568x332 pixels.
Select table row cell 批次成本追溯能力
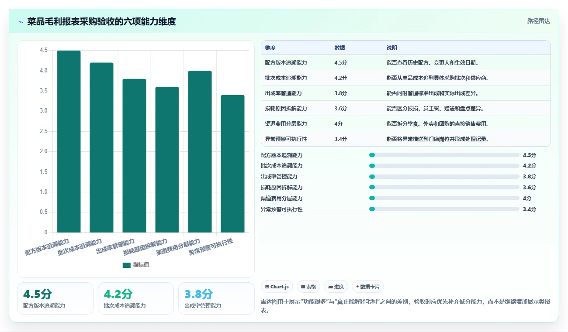click(x=286, y=78)
